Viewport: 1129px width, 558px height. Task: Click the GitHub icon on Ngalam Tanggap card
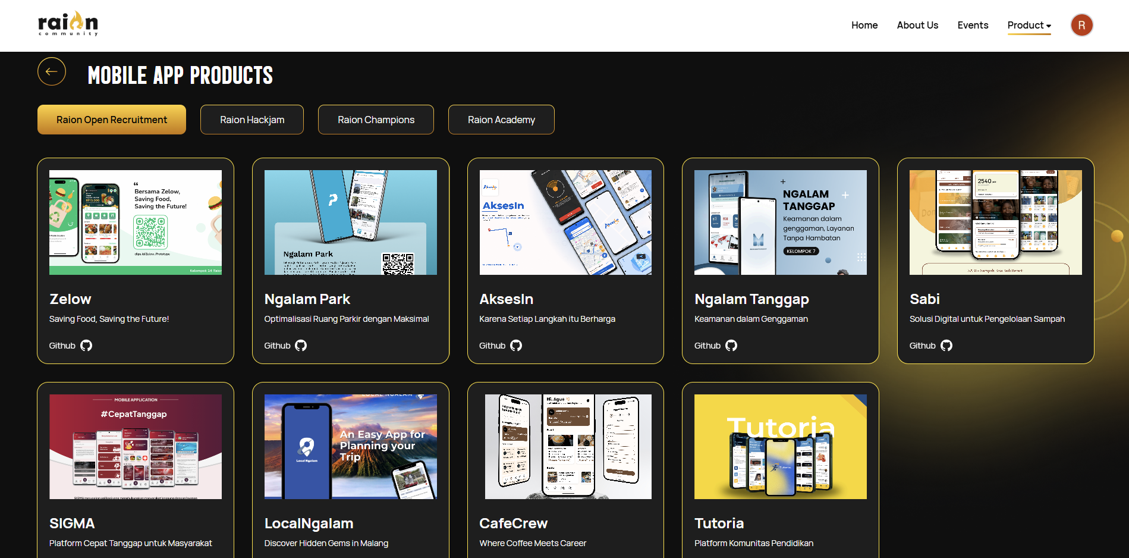pos(731,346)
